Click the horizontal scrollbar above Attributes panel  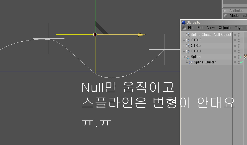click(235, 6)
